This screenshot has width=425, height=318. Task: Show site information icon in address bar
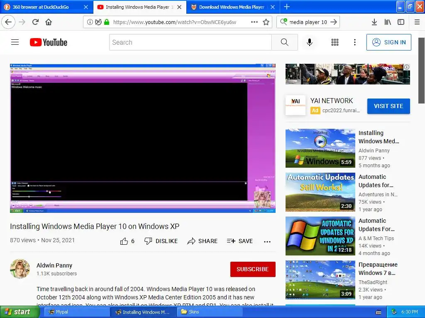(x=90, y=22)
